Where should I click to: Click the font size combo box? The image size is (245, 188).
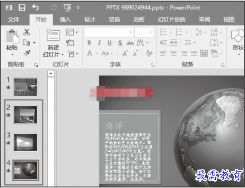[144, 32]
